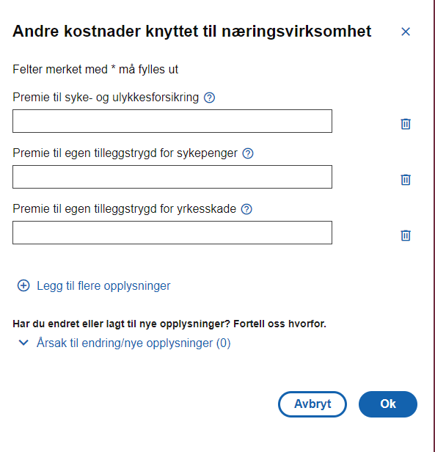The image size is (435, 452).
Task: Click the Premie til egen tilleggstrygd for sykepenger label
Action: point(125,153)
